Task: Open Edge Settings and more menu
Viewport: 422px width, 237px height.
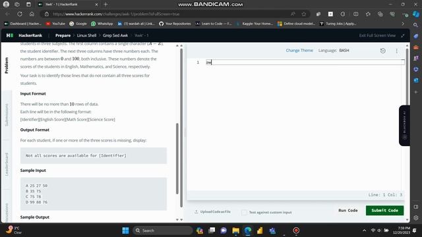Action: click(404, 14)
